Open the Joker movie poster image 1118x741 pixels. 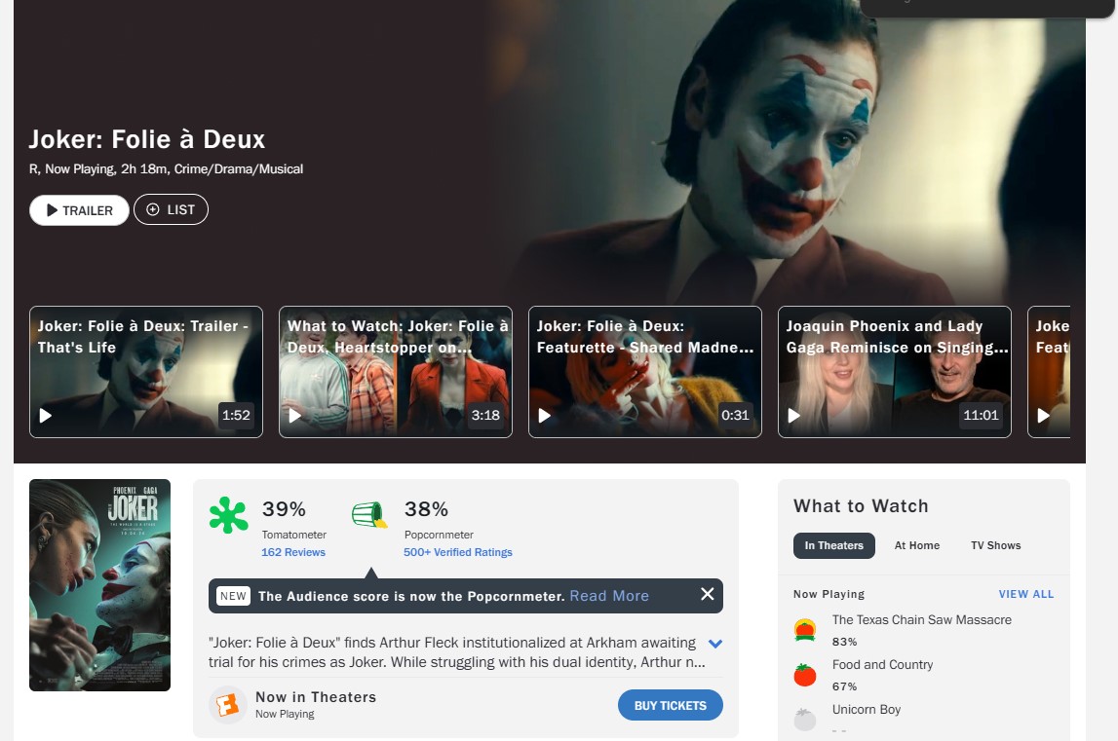pos(99,585)
